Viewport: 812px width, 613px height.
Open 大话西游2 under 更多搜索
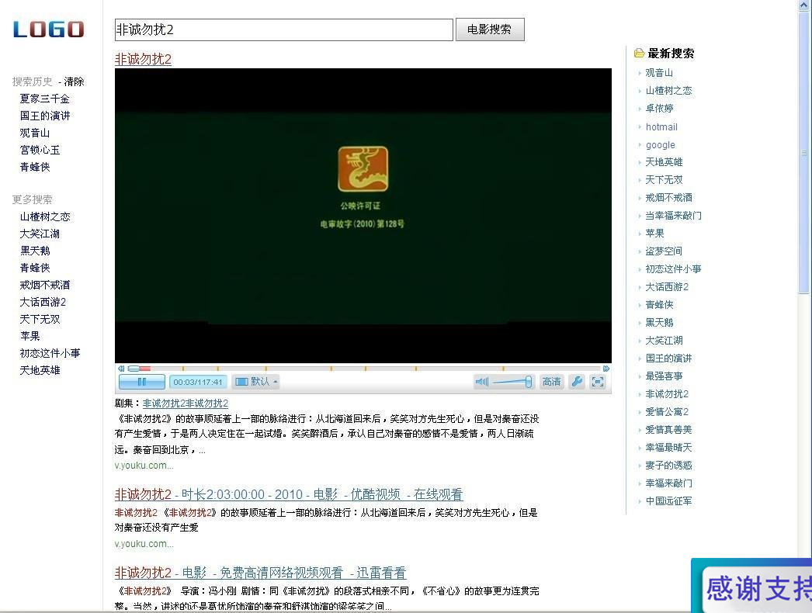tap(43, 303)
